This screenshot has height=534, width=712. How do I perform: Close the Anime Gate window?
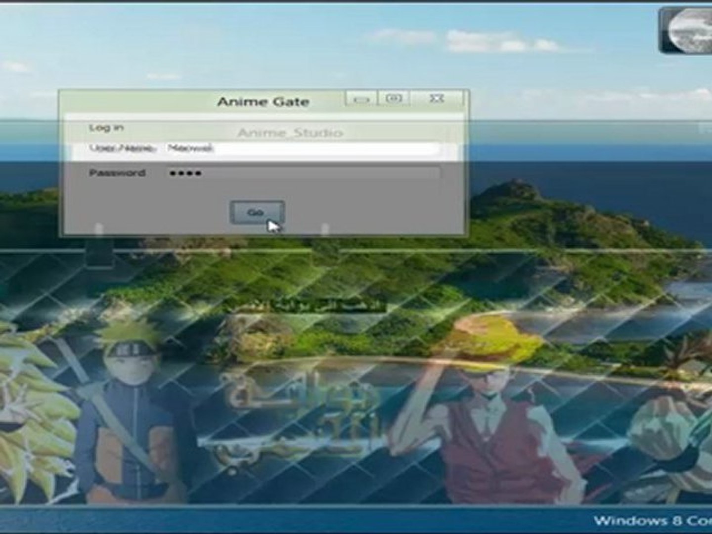click(436, 99)
